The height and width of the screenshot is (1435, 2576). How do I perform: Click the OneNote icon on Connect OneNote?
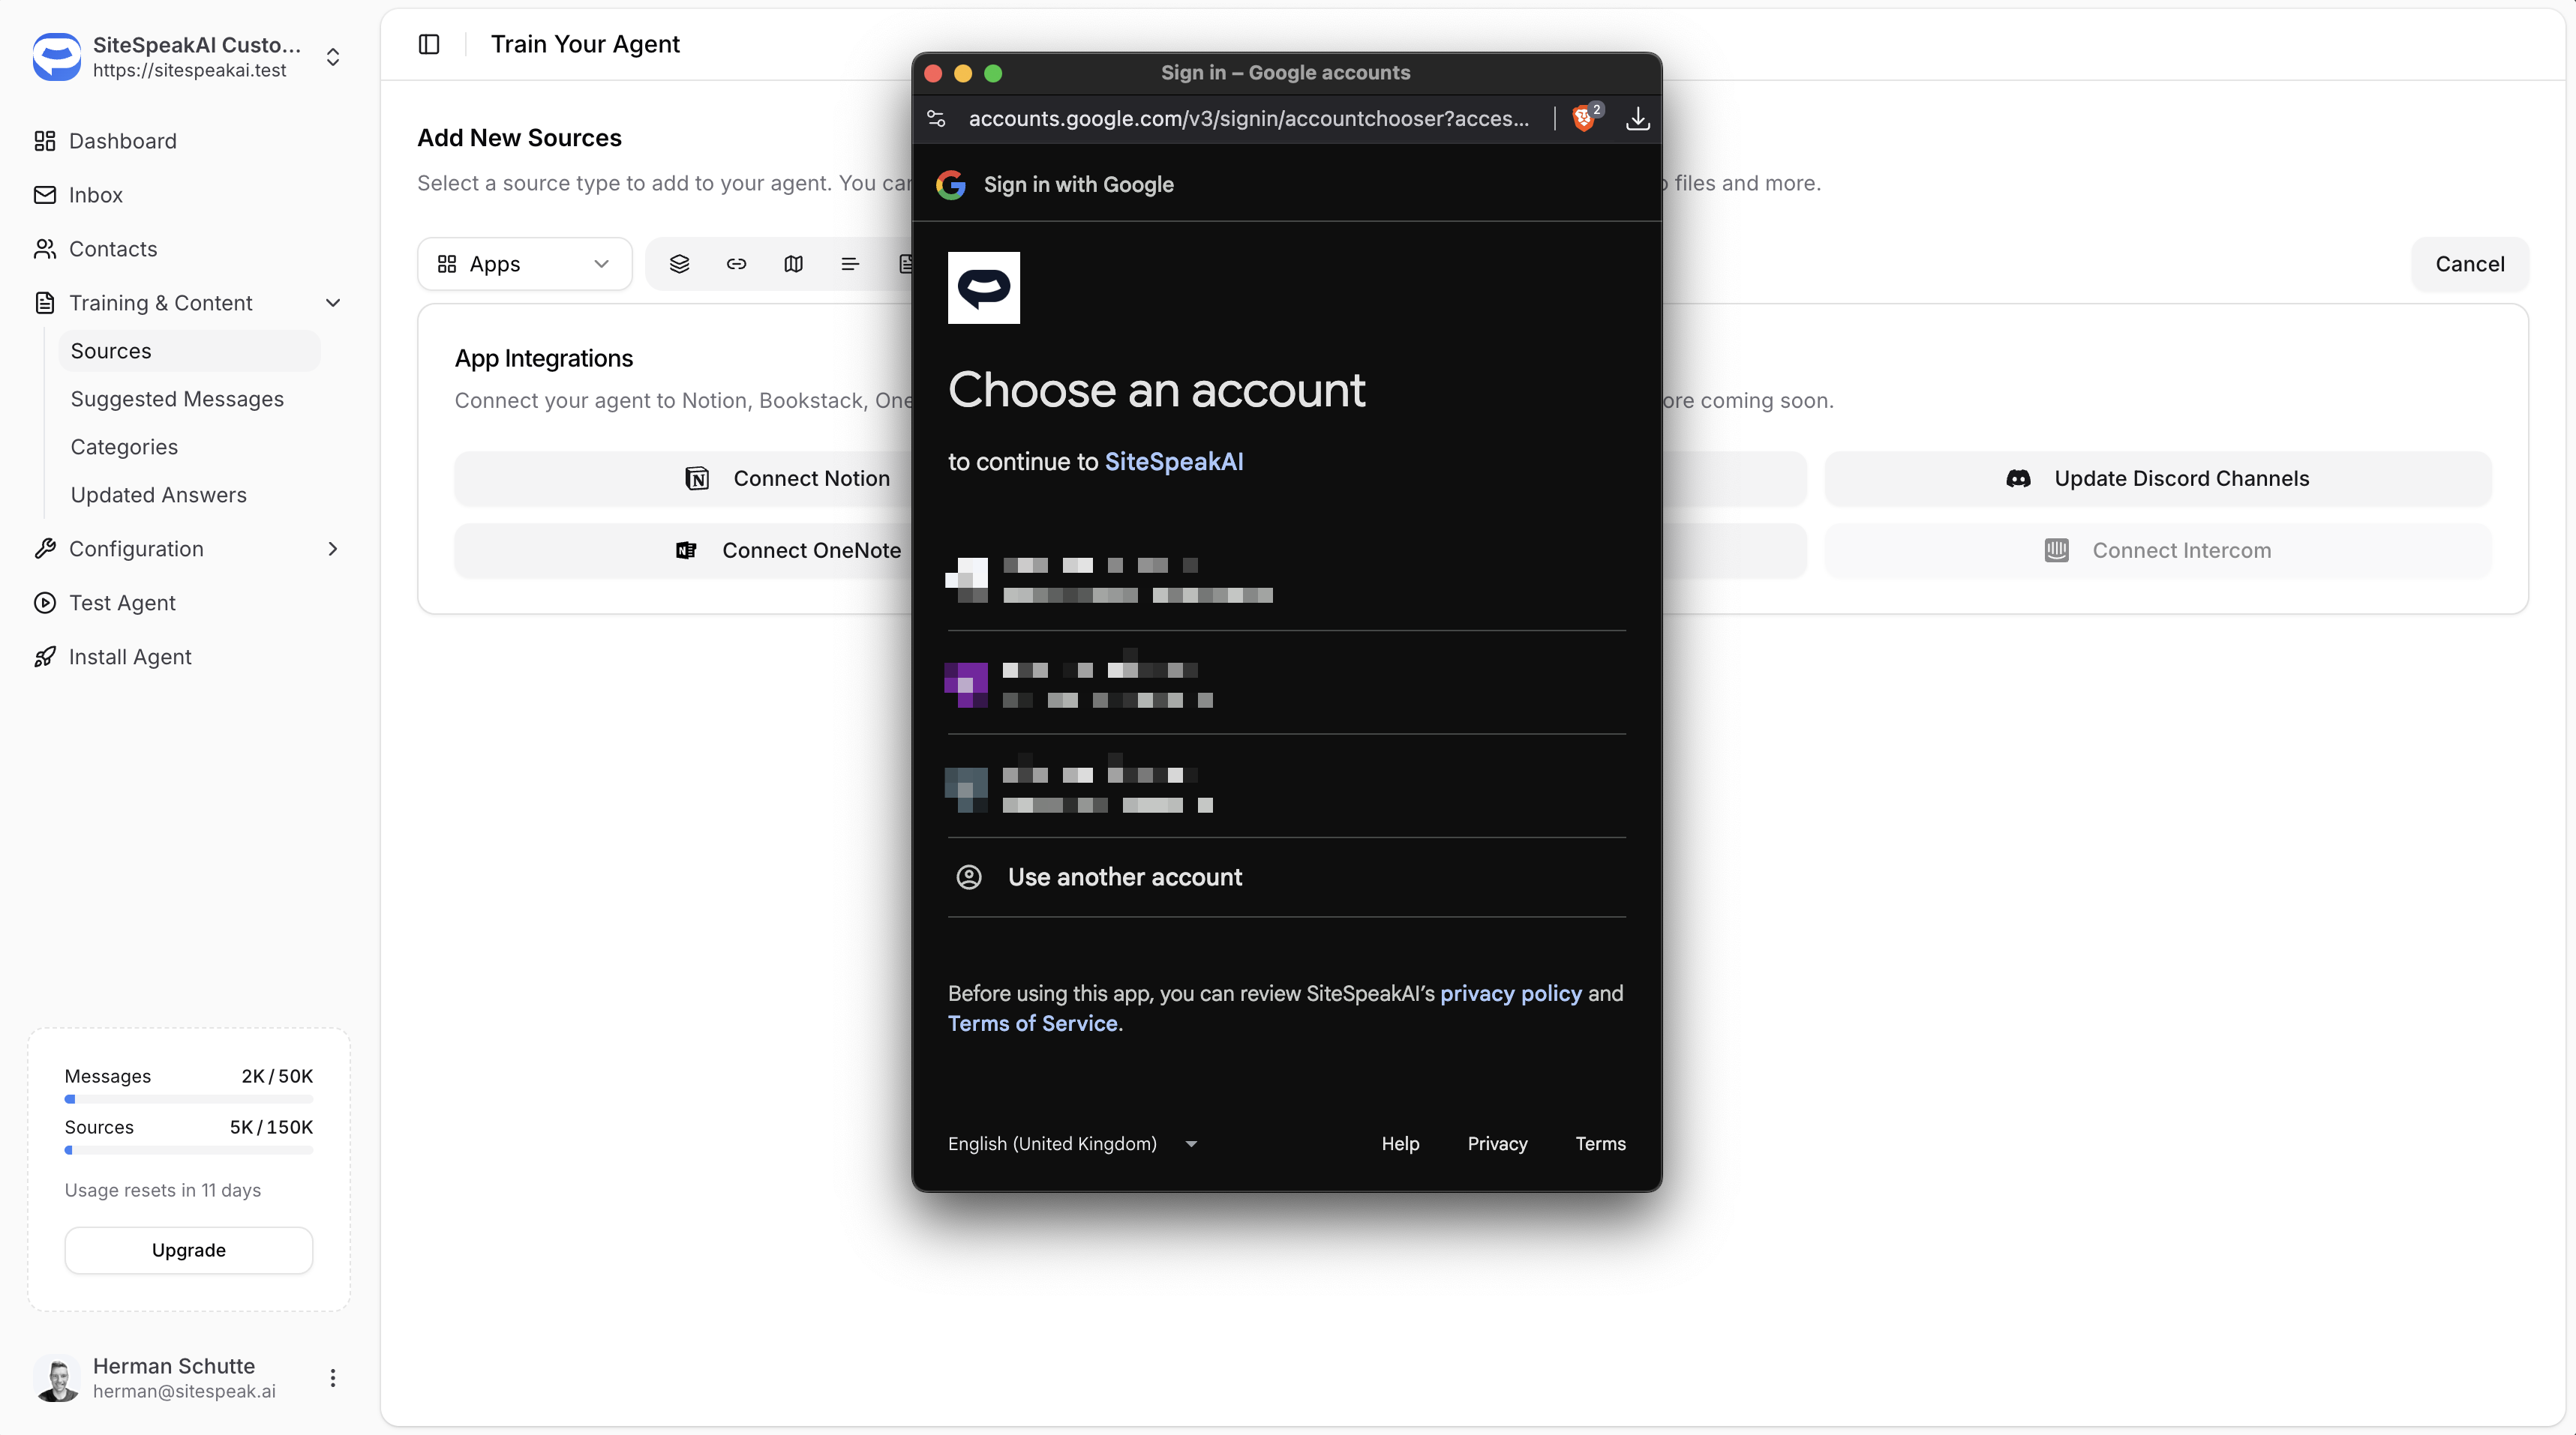point(685,550)
